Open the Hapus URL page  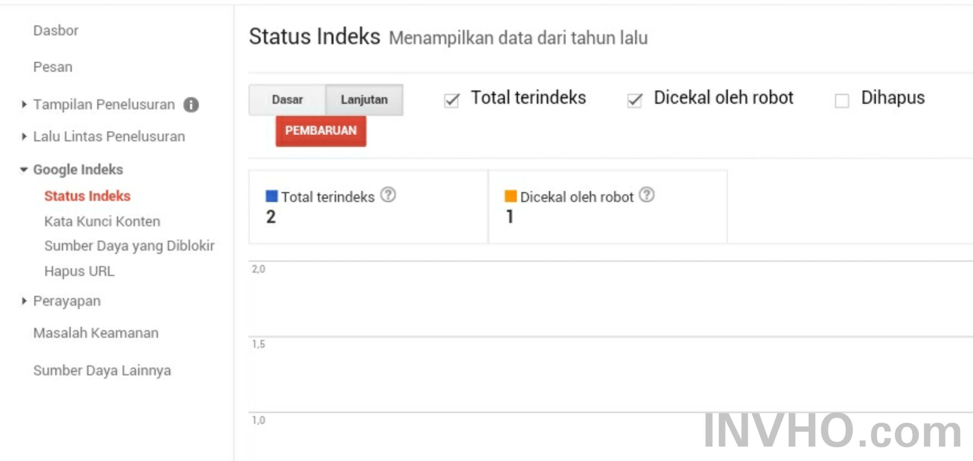[x=79, y=272]
